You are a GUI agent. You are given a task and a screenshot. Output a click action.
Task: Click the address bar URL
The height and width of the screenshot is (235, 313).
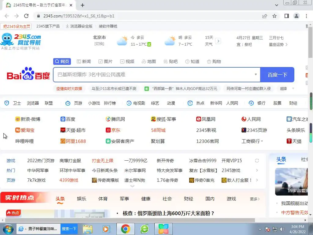79,16
